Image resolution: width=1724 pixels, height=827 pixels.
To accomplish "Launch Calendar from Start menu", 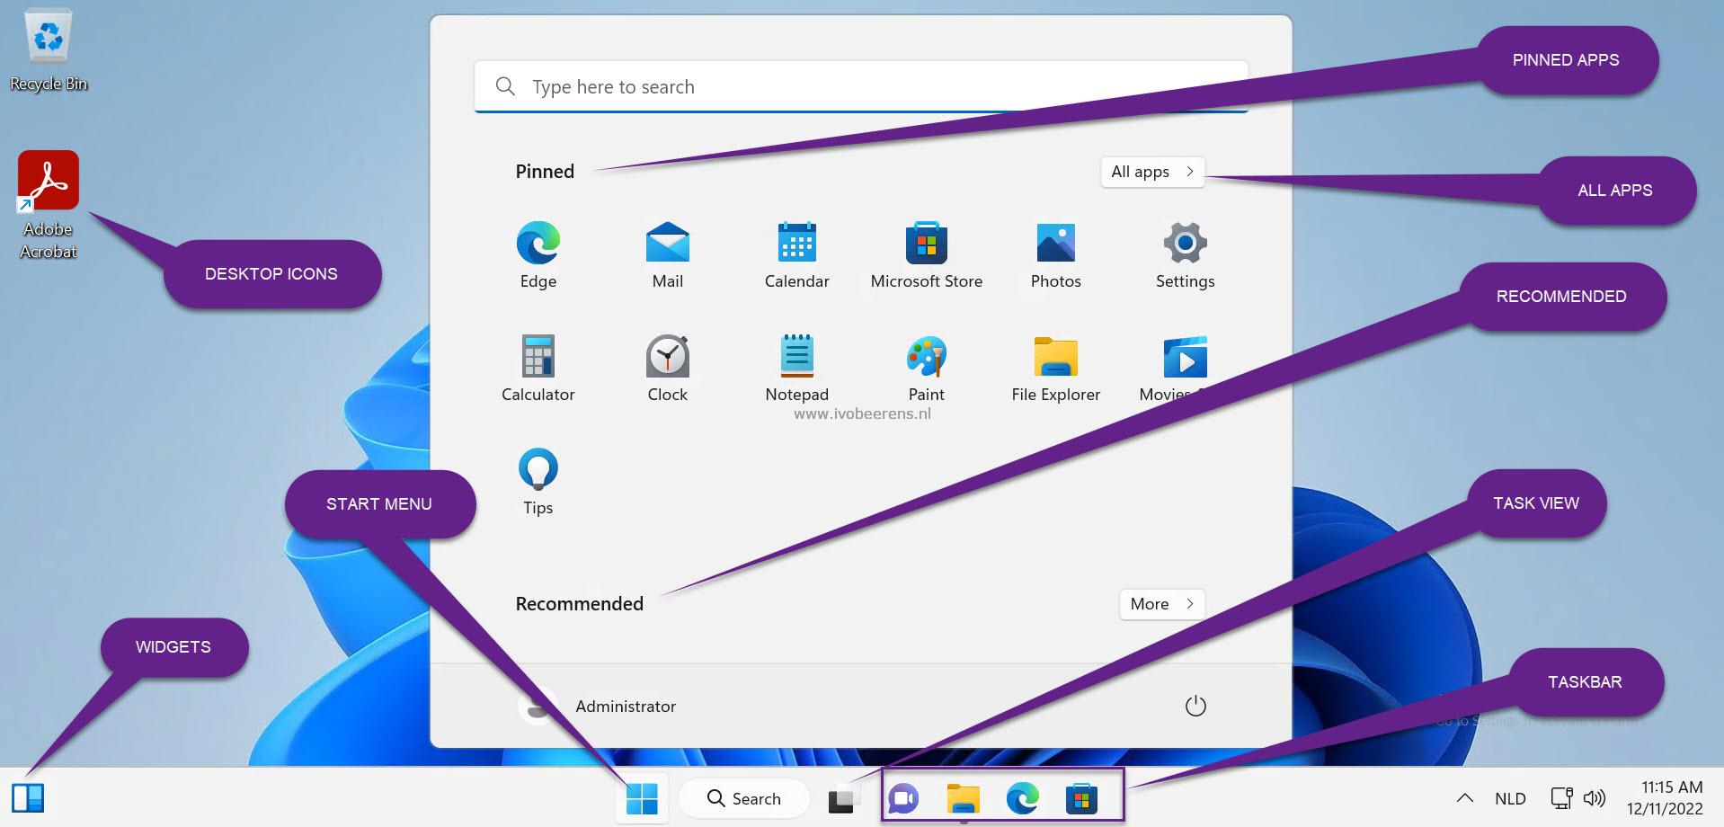I will (797, 255).
